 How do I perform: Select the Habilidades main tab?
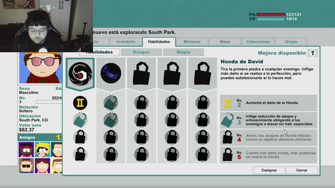pyautogui.click(x=159, y=42)
